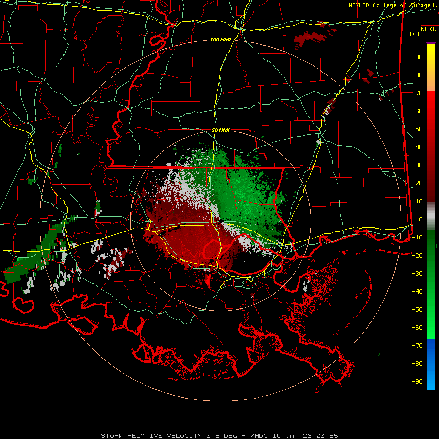The height and width of the screenshot is (439, 439).
Task: Select the 60 value on velocity scale
Action: point(419,111)
